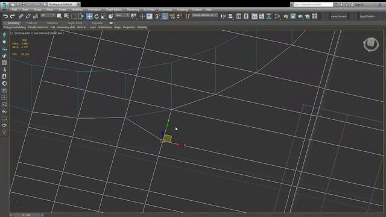The height and width of the screenshot is (217, 386).
Task: Expand the Subdivision ribbon panel
Action: (x=105, y=27)
